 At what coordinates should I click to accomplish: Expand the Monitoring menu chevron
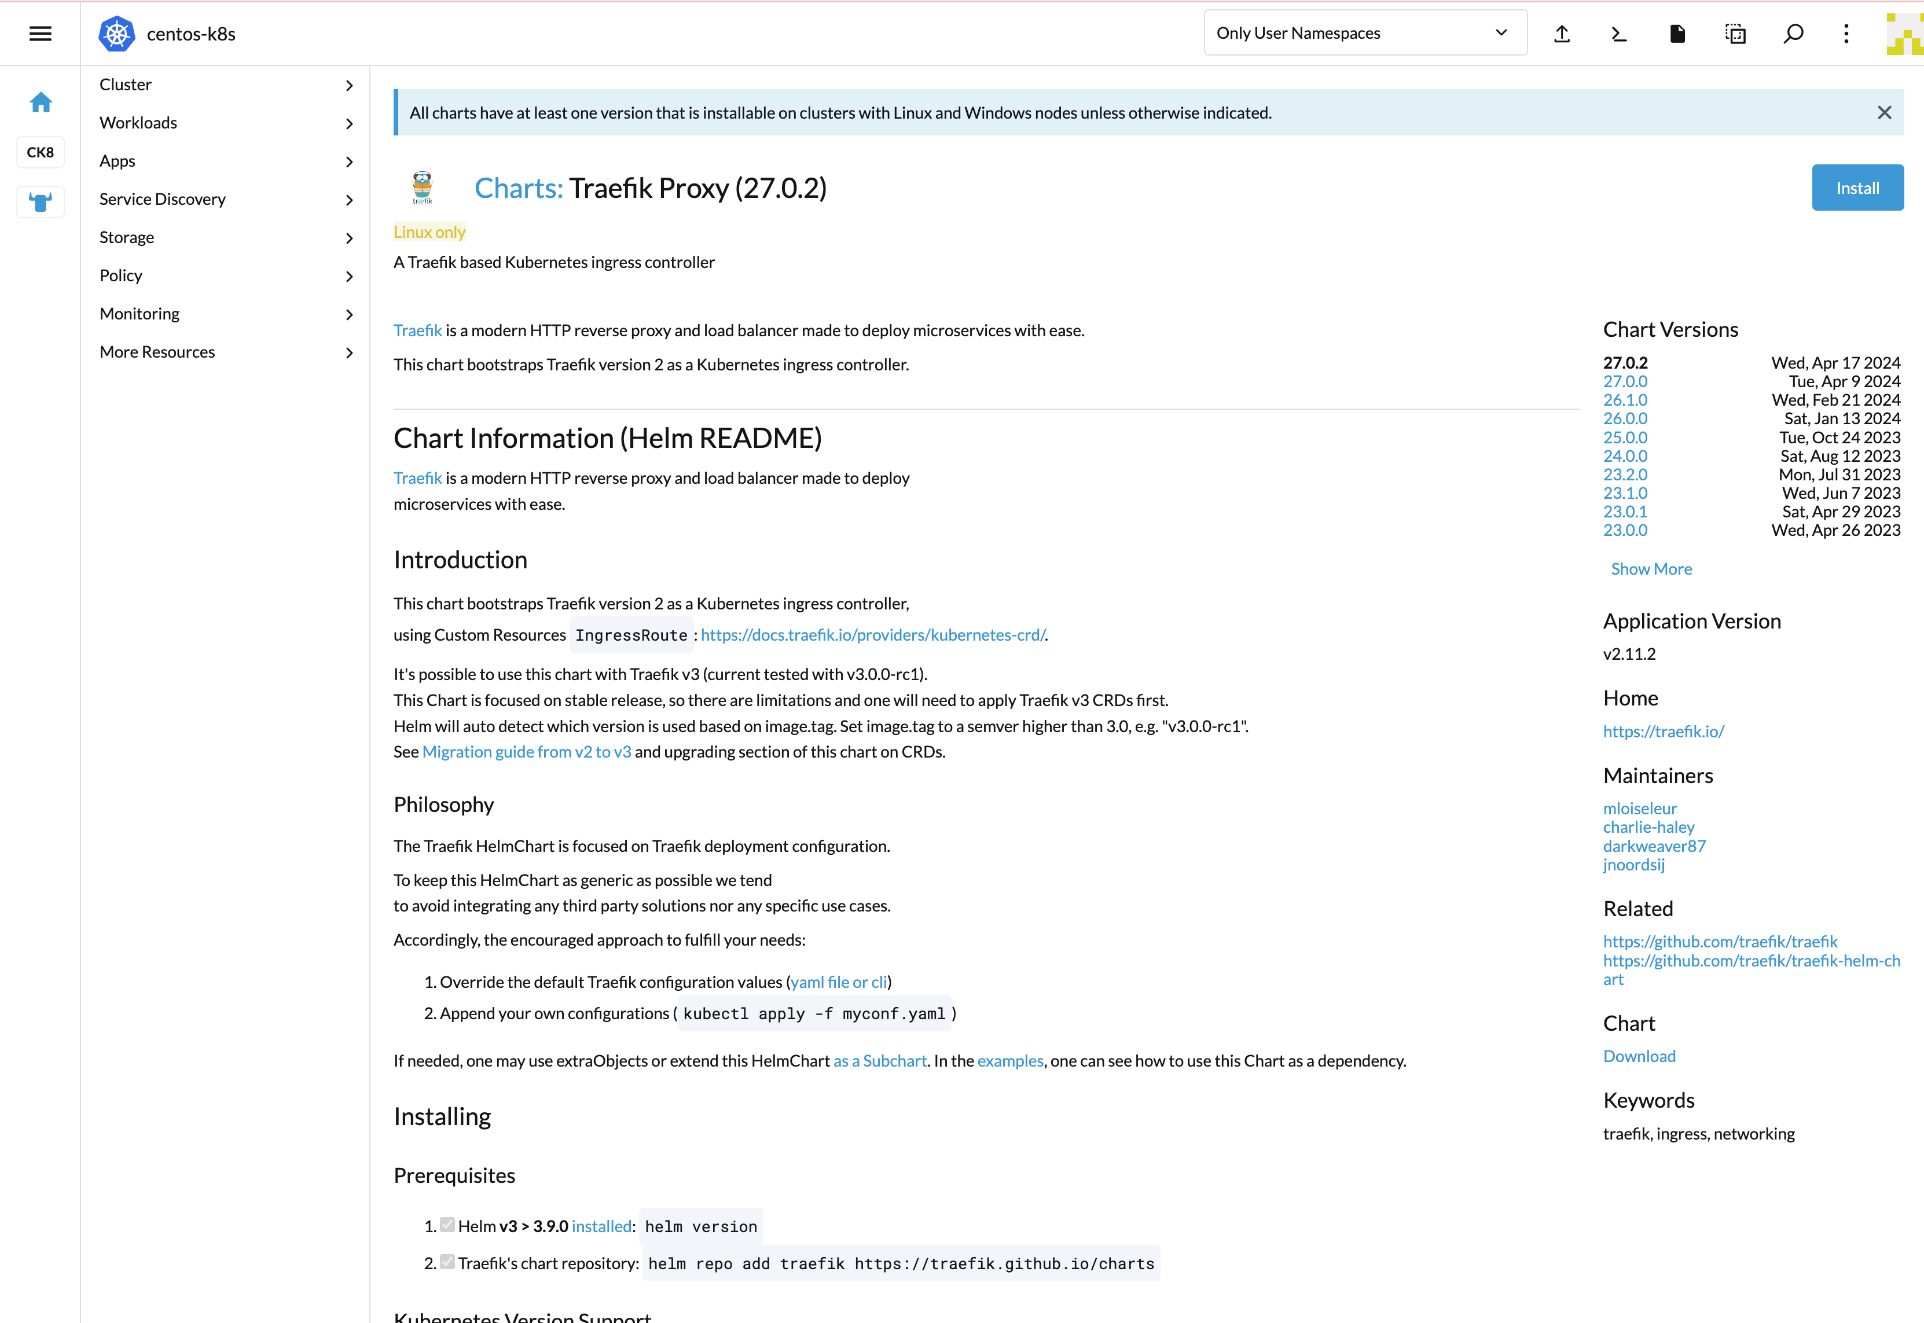(x=349, y=314)
